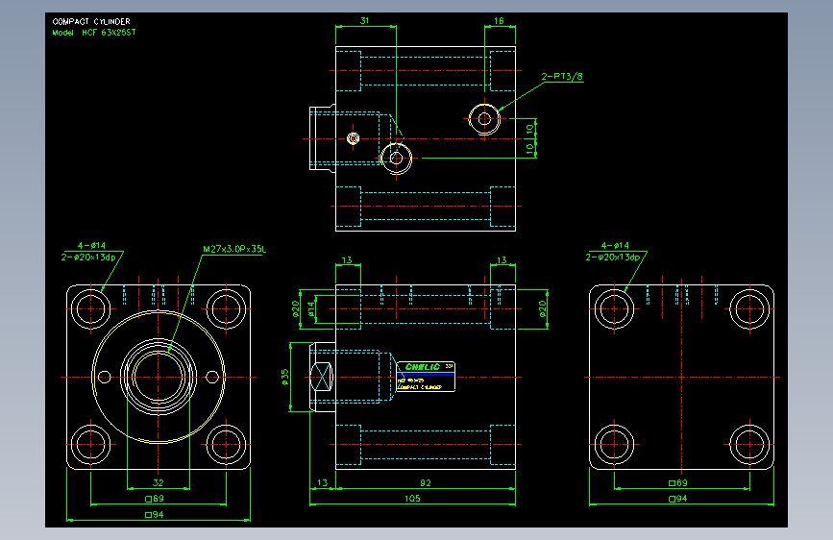Viewport: 833px width, 540px height.
Task: Pick the ø35 diameter dimension
Action: (x=284, y=377)
